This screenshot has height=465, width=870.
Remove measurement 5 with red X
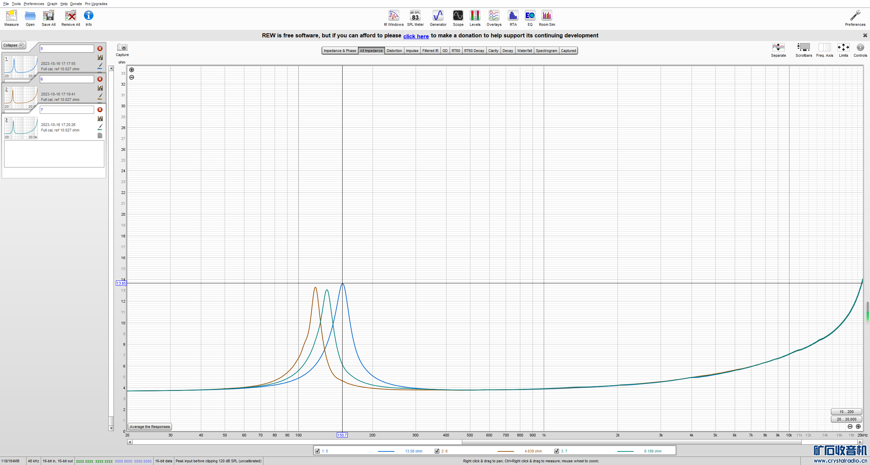point(100,49)
